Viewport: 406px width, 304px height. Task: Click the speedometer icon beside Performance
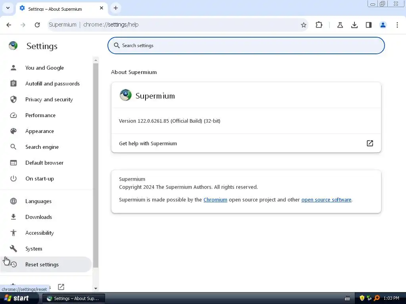click(13, 115)
